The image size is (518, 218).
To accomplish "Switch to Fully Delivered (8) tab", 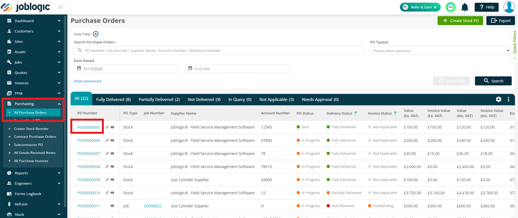I will [x=113, y=100].
